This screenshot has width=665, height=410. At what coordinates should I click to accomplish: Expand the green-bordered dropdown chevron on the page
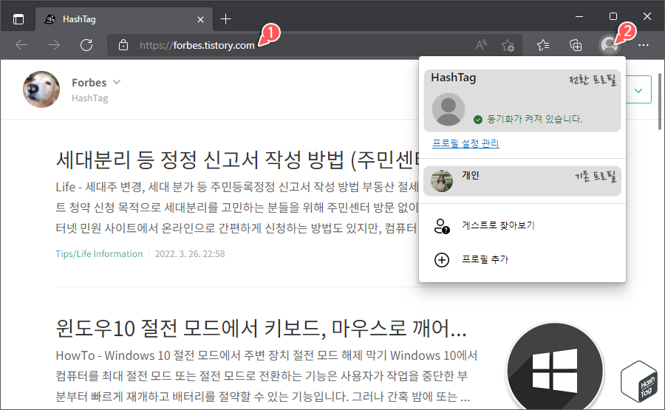(638, 90)
